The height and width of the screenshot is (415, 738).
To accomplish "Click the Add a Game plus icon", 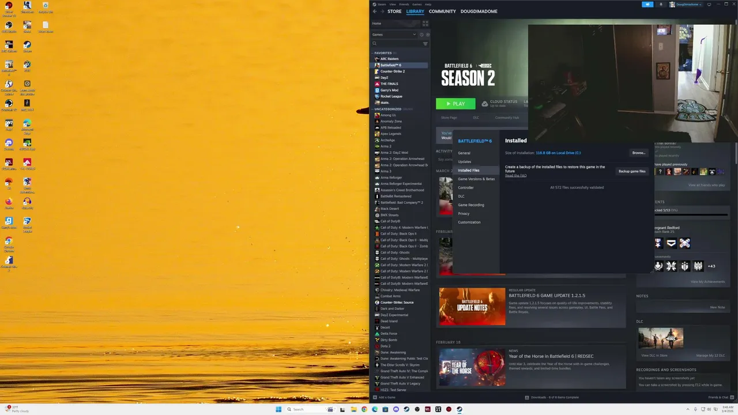I will click(375, 397).
